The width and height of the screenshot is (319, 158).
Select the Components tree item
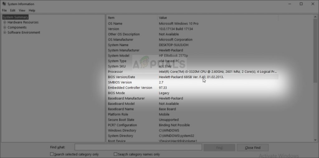pyautogui.click(x=17, y=27)
